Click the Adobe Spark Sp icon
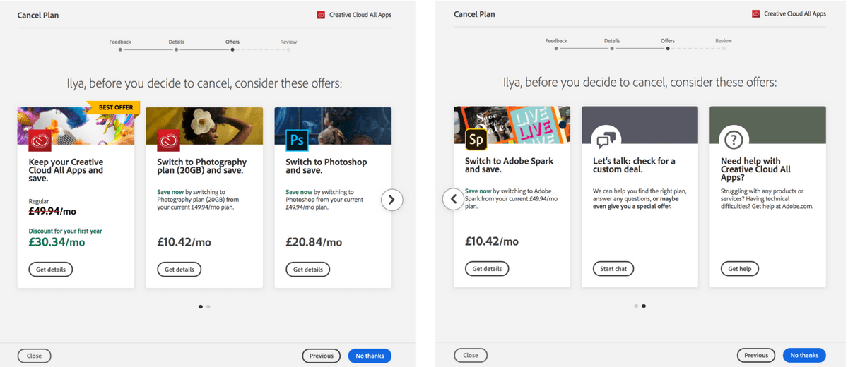The width and height of the screenshot is (848, 367). [476, 140]
